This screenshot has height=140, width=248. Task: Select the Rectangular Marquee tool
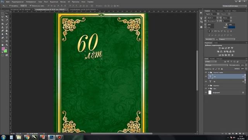tap(3, 14)
